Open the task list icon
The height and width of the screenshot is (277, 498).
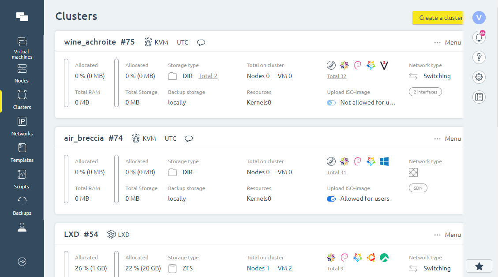click(479, 97)
